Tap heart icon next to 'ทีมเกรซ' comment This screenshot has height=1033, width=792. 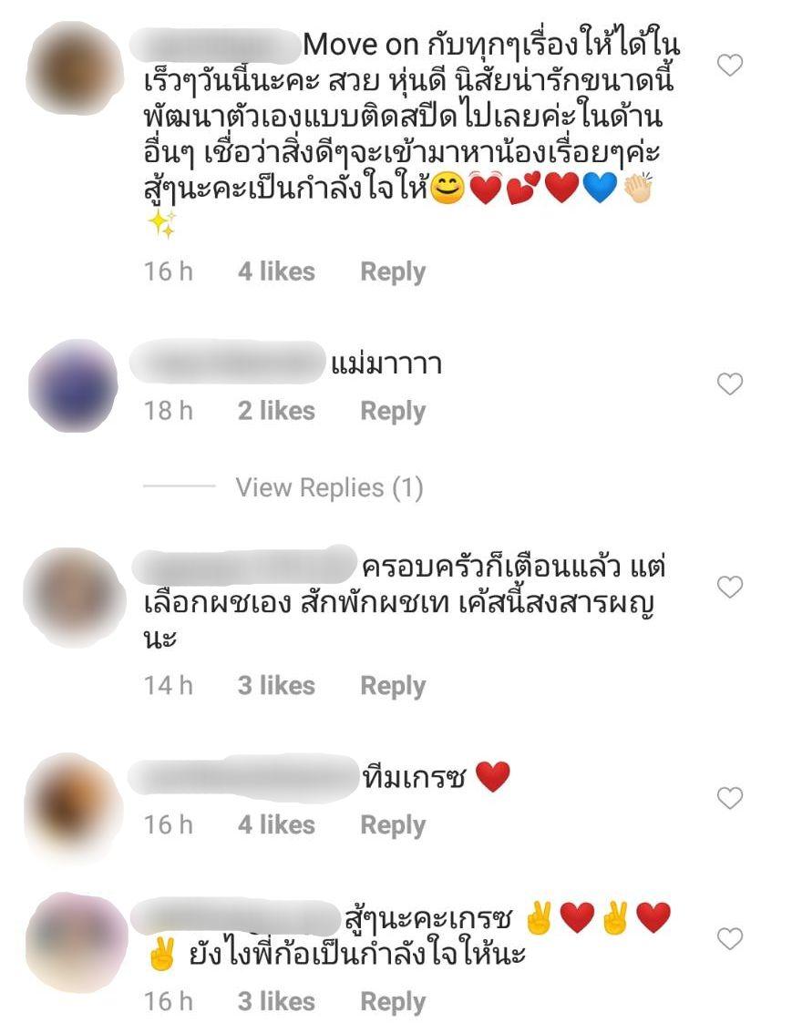729,798
